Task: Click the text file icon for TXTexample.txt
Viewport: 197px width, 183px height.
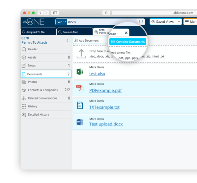Action: pos(80,105)
